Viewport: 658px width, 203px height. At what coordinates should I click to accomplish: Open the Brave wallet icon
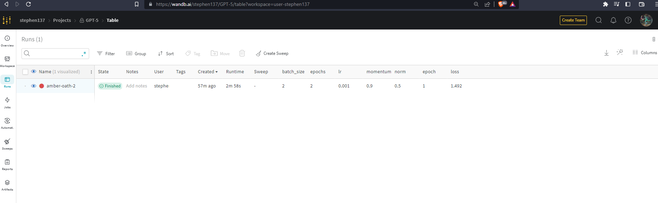click(642, 4)
